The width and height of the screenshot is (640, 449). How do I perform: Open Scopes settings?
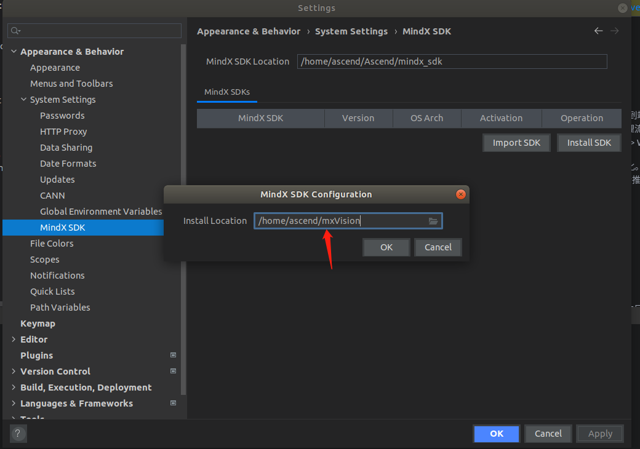(44, 260)
